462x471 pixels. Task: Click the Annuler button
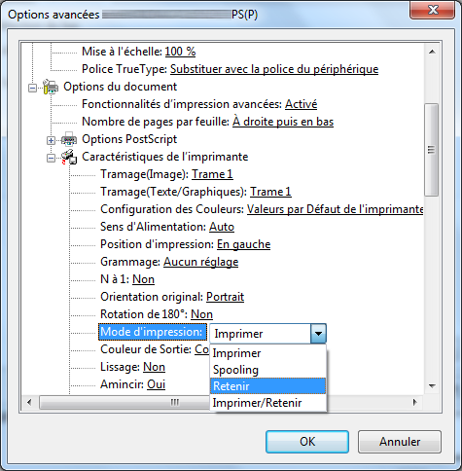click(x=400, y=442)
